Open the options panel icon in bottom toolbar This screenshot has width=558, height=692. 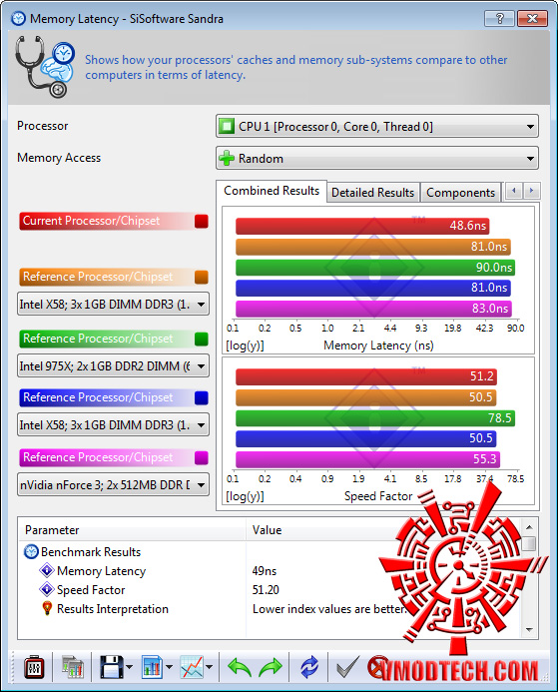pos(34,667)
